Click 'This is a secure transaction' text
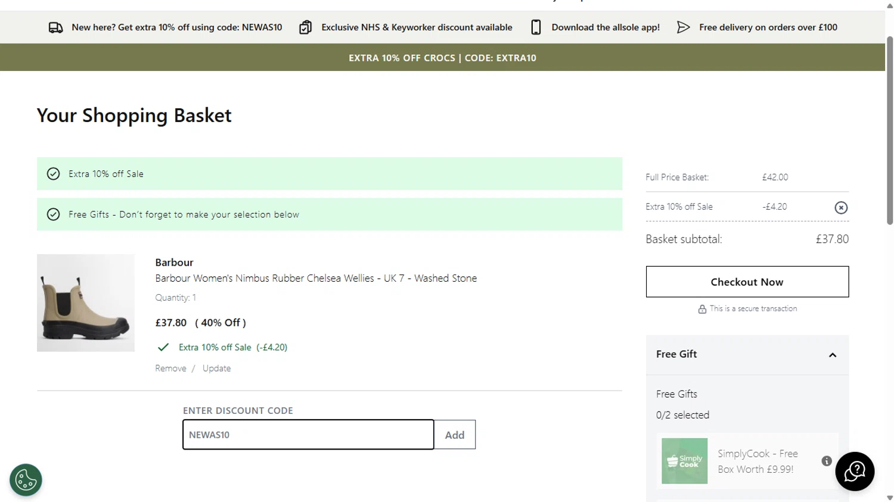Screen dimensions: 894x502 753,308
